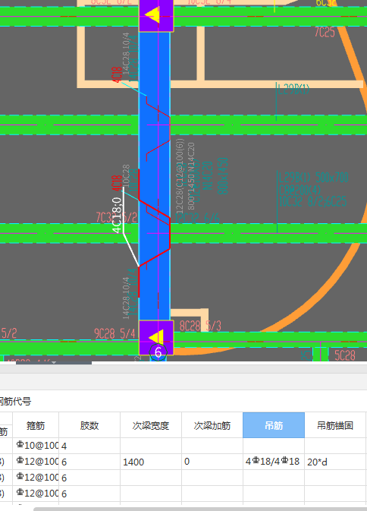367x511 pixels.
Task: Select the 次梁宽度 column header
Action: click(x=151, y=425)
